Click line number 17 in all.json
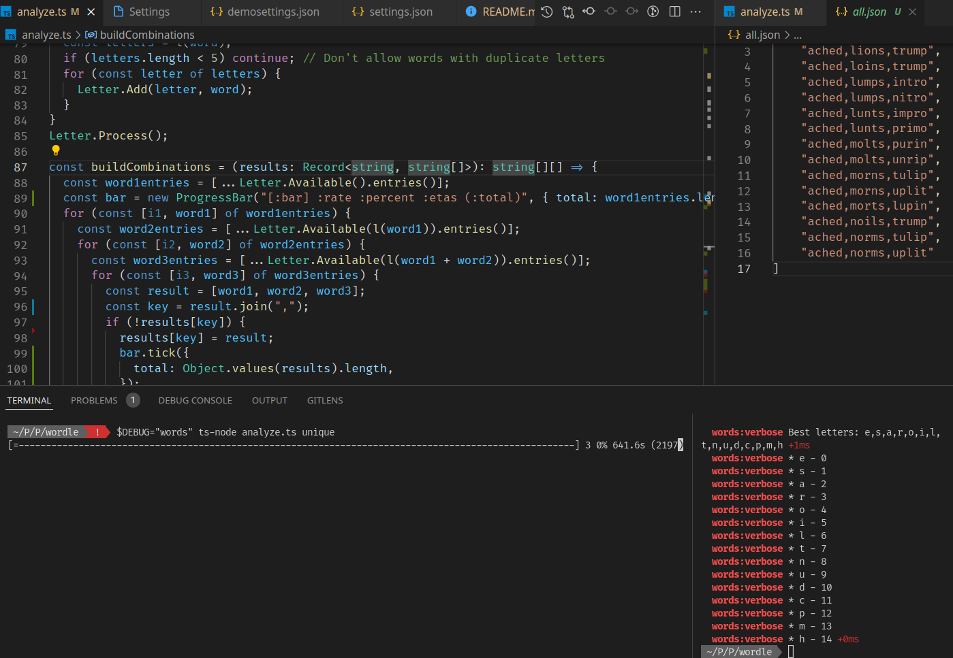The image size is (953, 658). coord(744,269)
